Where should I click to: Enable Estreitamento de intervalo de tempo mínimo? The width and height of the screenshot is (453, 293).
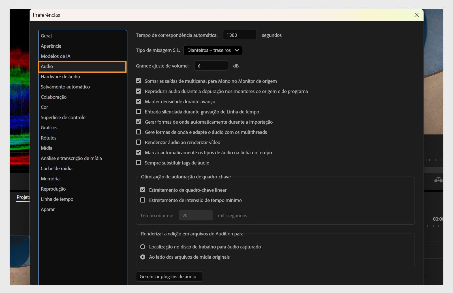(x=143, y=200)
